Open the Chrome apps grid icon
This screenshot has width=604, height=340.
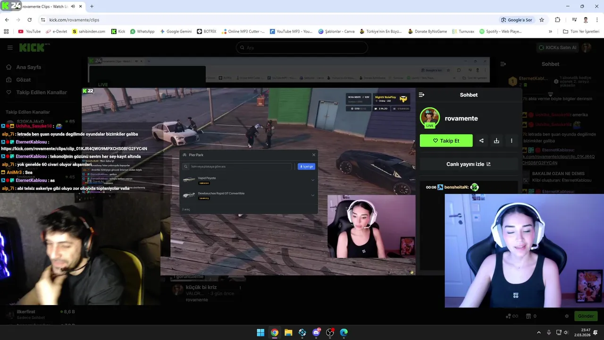(6, 32)
